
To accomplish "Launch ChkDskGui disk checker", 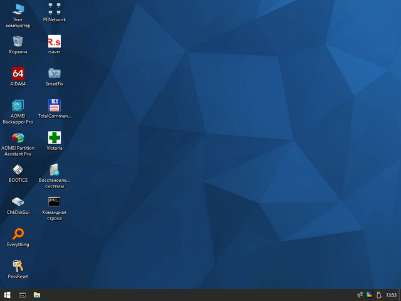I will point(18,206).
